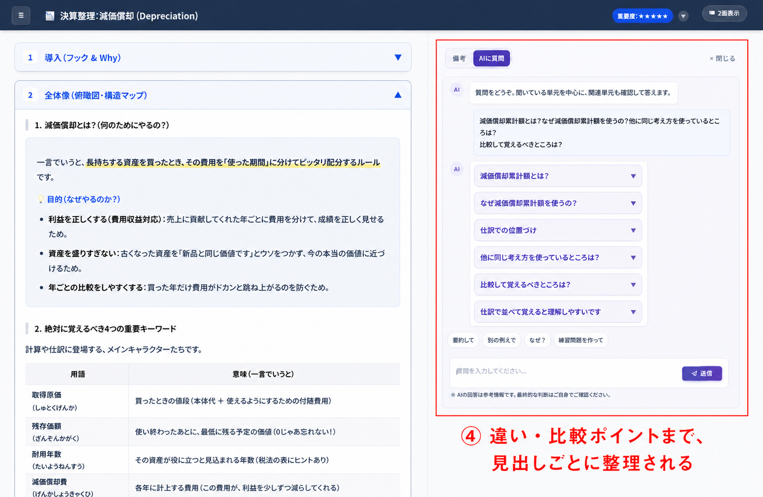Expand 他に同じ考え方を使っているところは? answer

pos(558,257)
